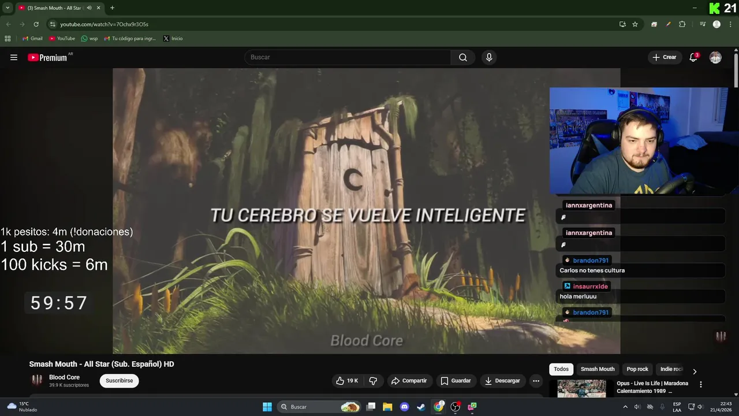The height and width of the screenshot is (416, 739).
Task: Open the ESP LAA language indicator
Action: (677, 407)
